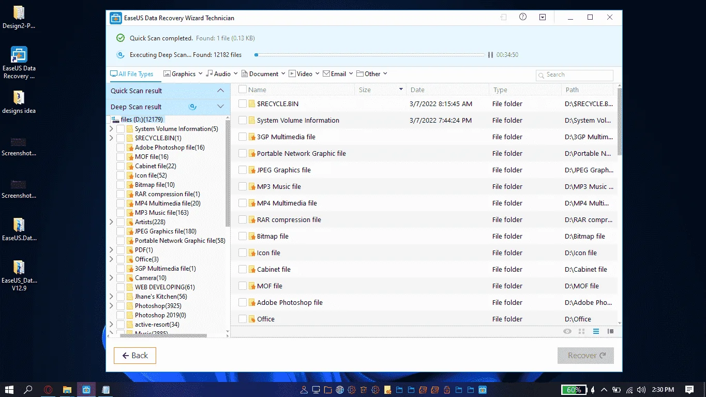Click the Deep Scan spinning refresh icon
Image resolution: width=706 pixels, height=397 pixels.
point(192,107)
